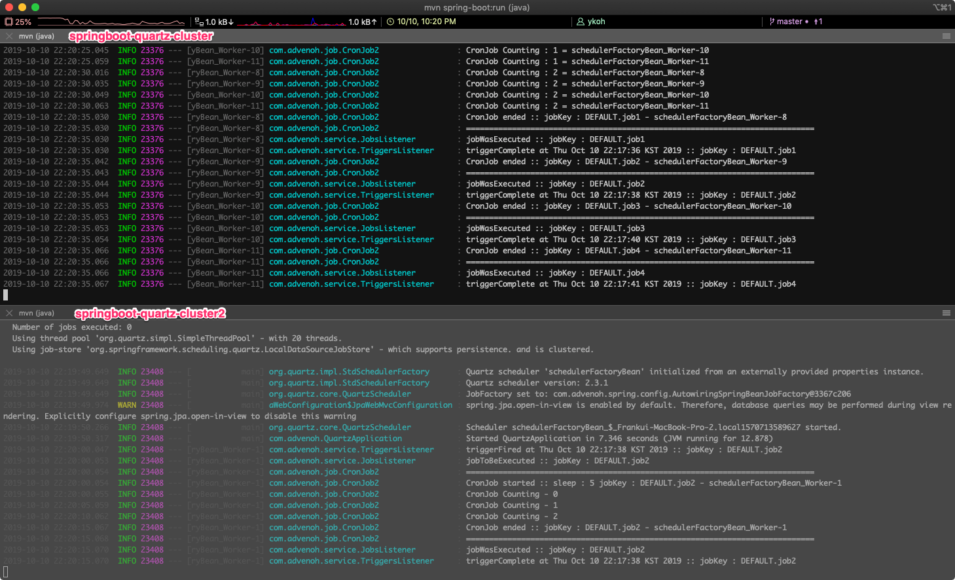Close the bottom mvn (java) pane

click(x=9, y=313)
